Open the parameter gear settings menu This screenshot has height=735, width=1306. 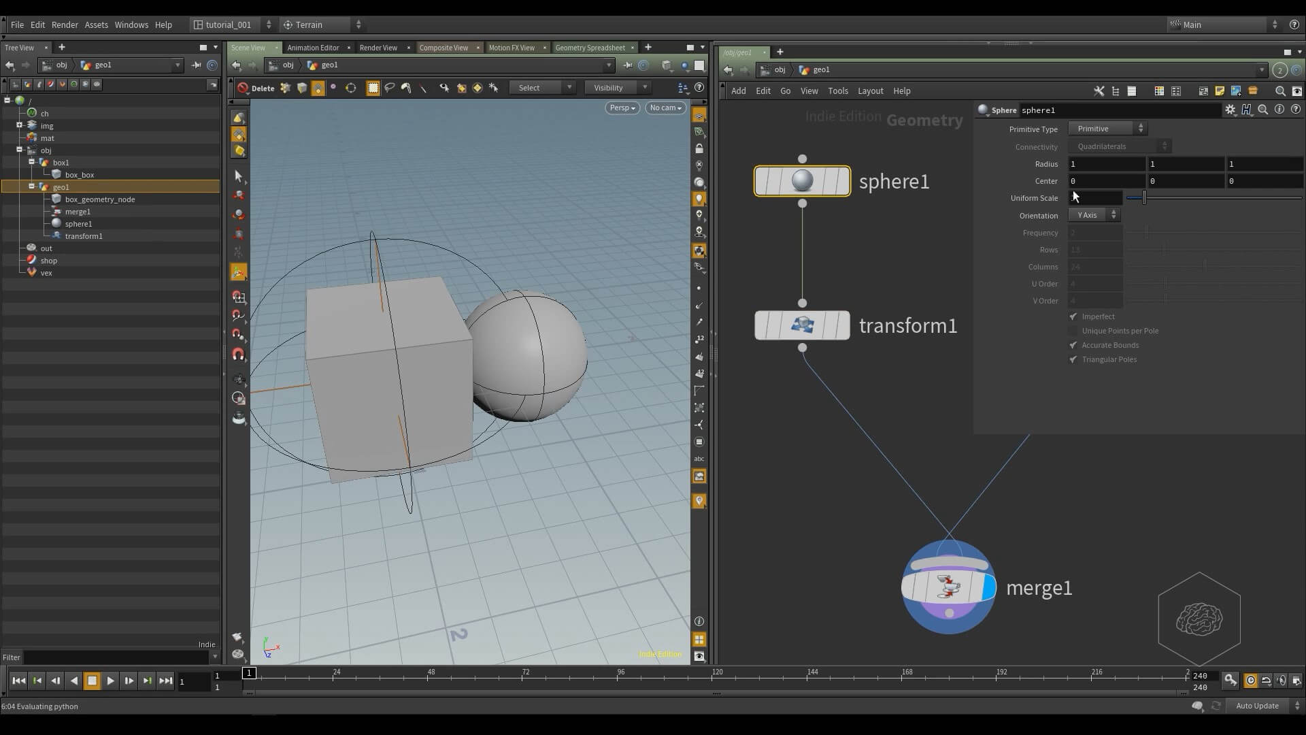(1230, 110)
